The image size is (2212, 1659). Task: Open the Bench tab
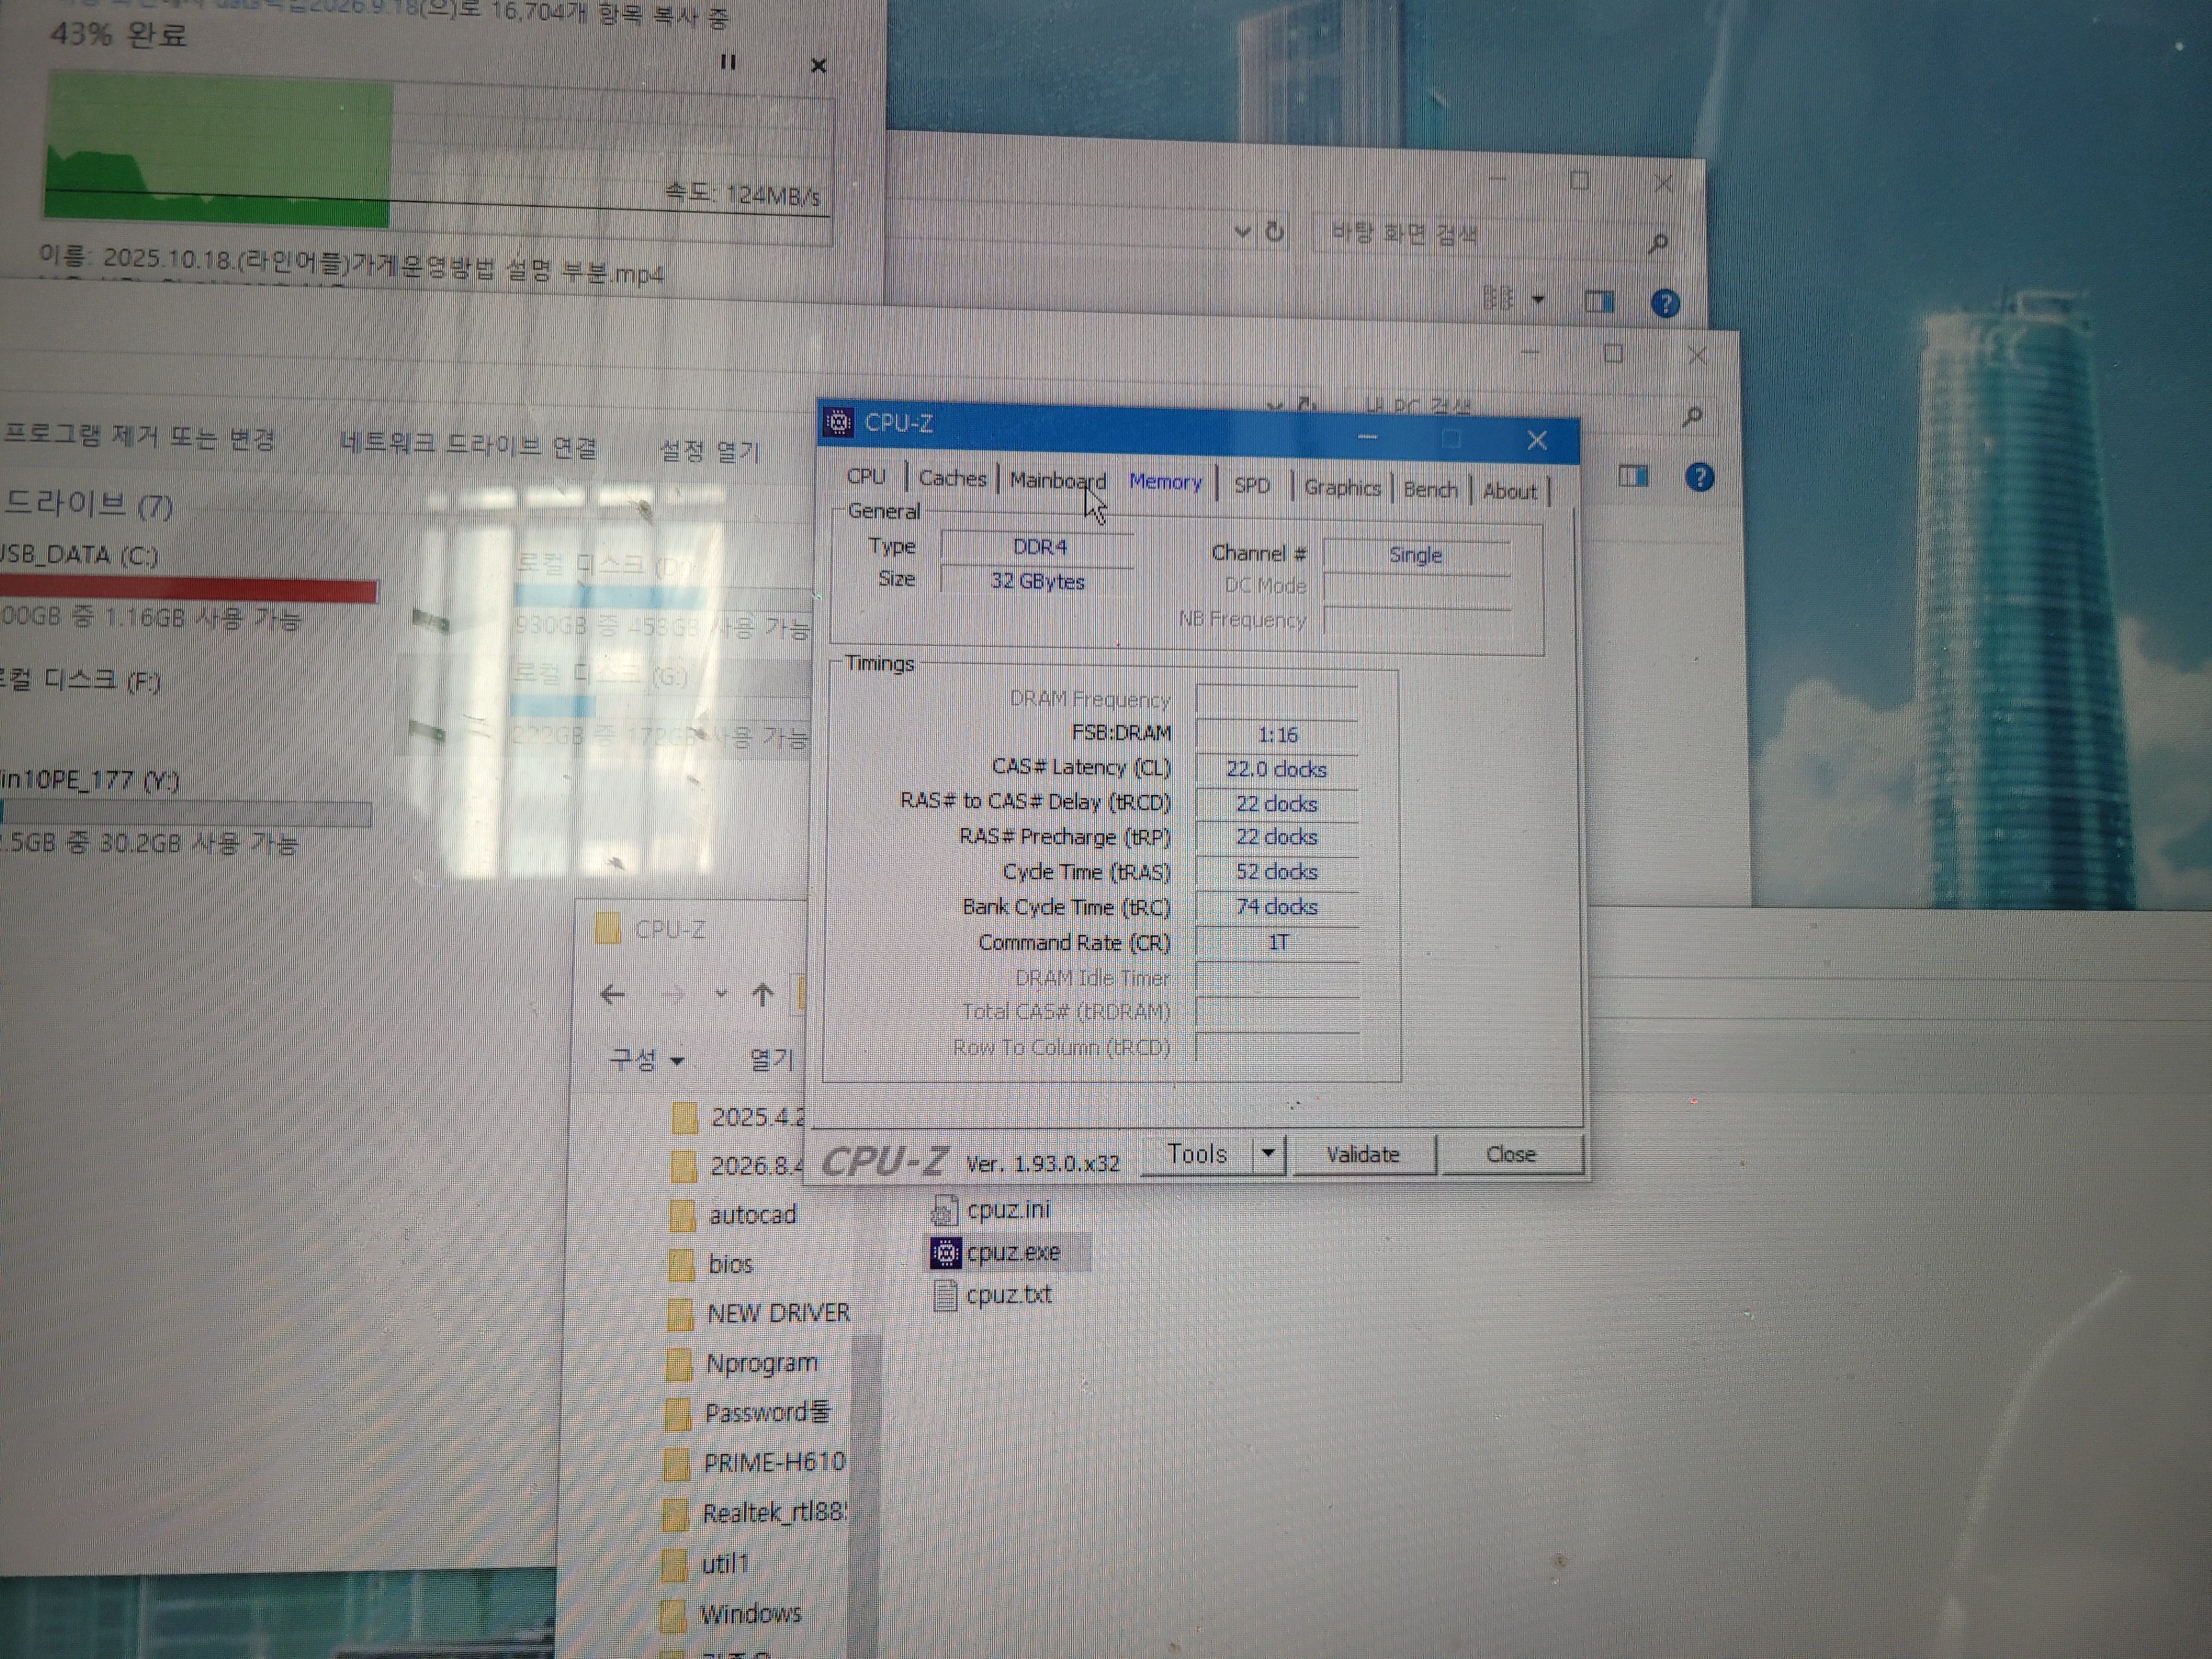(1430, 490)
